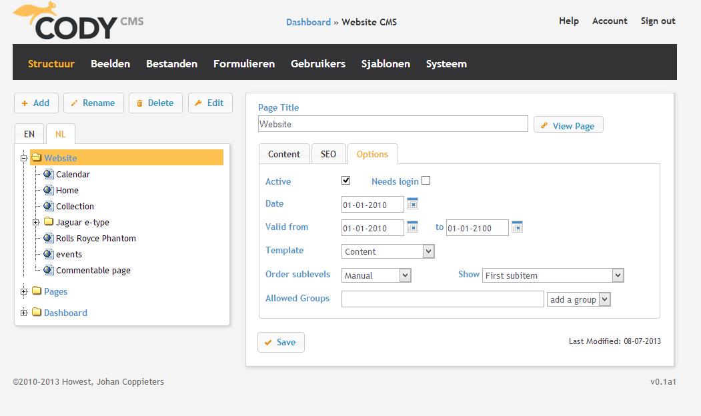This screenshot has width=701, height=416.
Task: Switch to the EN language tab
Action: [x=29, y=133]
